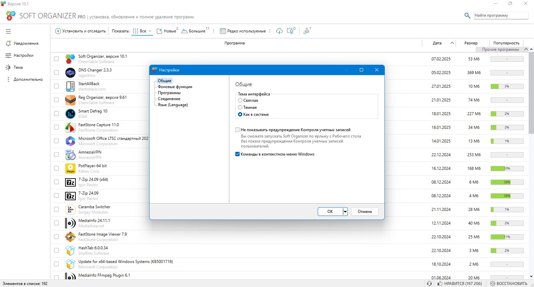Open Уведомления bell in the sidebar

click(8, 43)
